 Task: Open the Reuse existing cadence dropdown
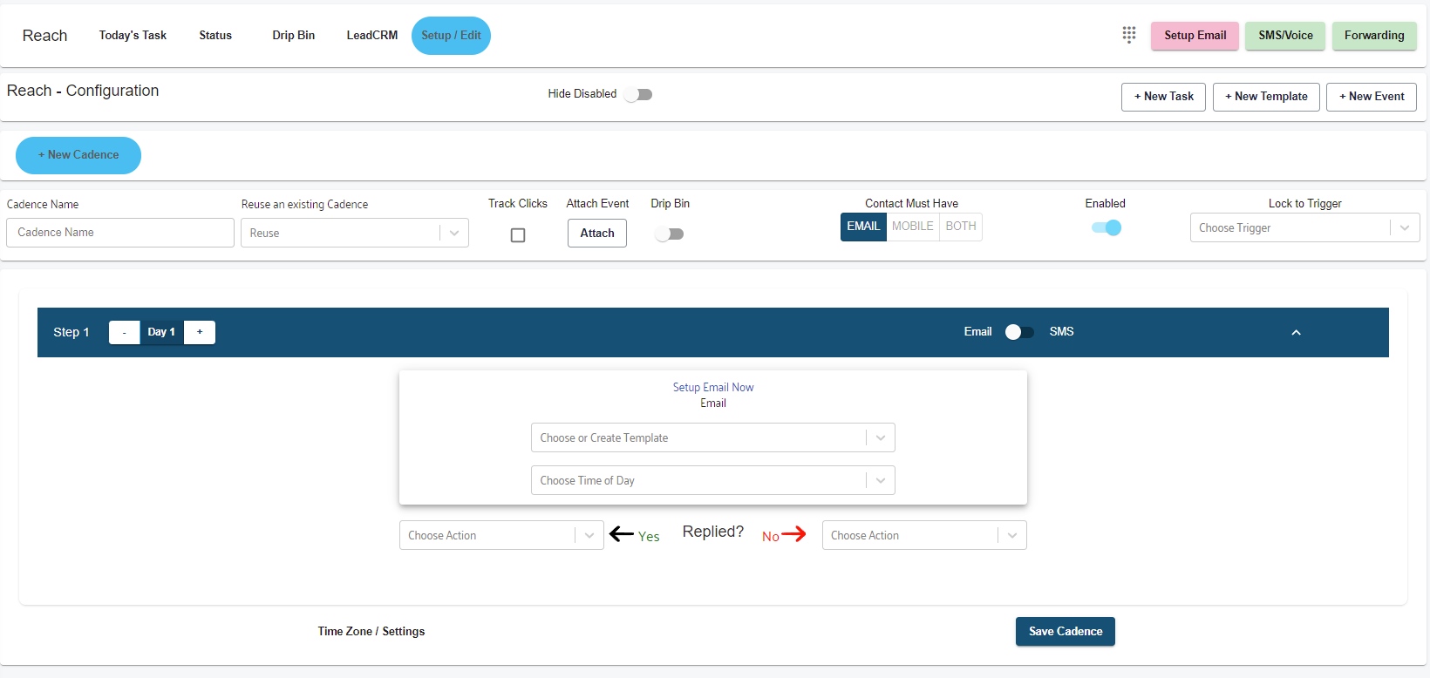pyautogui.click(x=355, y=233)
